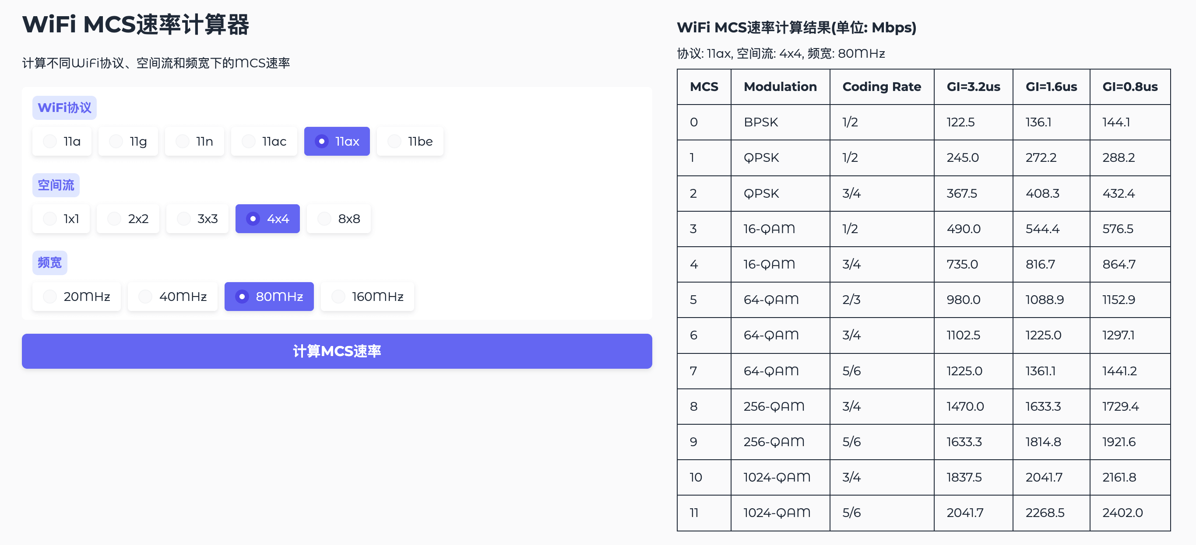Click the GI=1.6us column header

1052,87
